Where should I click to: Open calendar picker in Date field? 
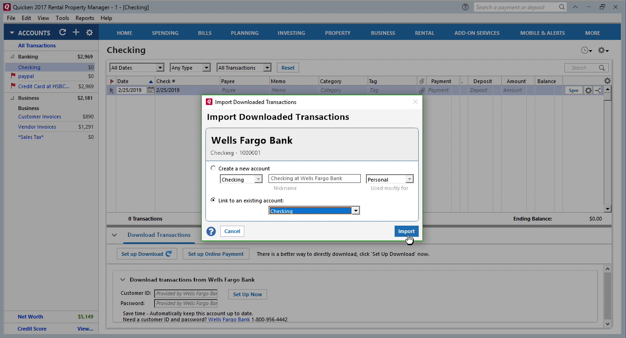(x=150, y=90)
